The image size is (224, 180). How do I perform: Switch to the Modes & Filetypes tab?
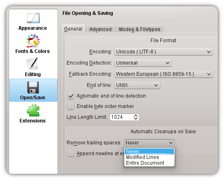140,29
